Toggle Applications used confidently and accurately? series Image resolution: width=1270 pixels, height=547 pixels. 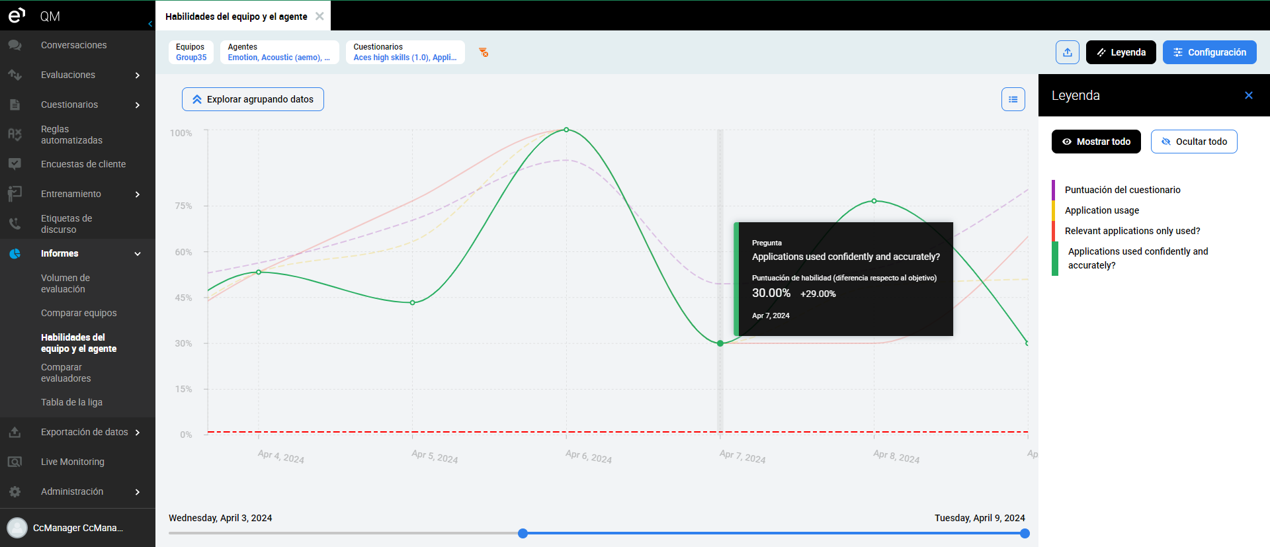pyautogui.click(x=1138, y=258)
